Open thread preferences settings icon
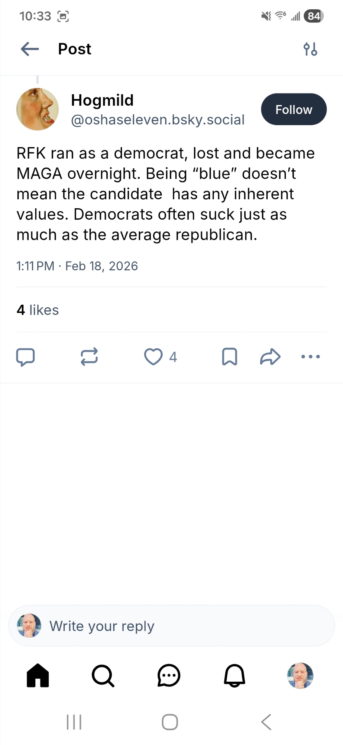Screen dimensions: 343x745 [310, 49]
